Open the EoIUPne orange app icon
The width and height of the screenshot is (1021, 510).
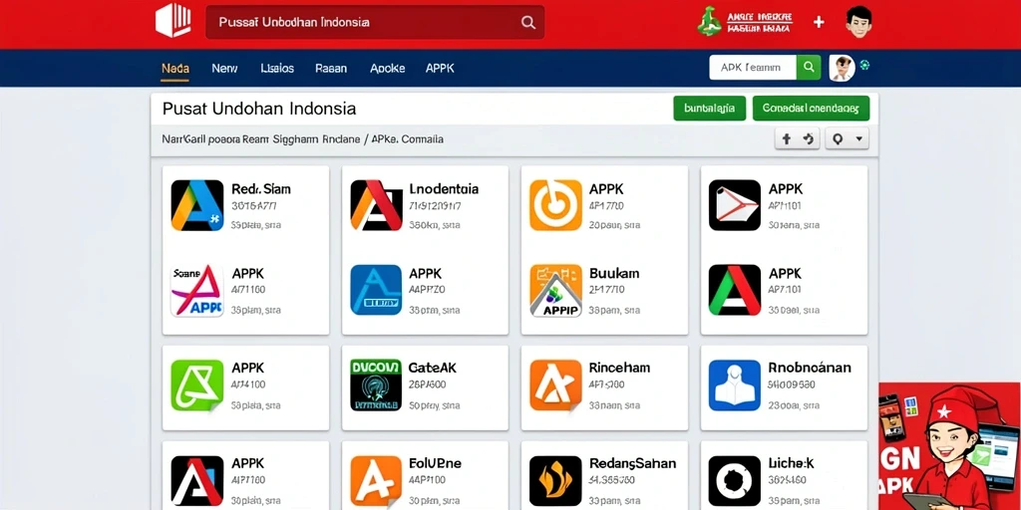tap(376, 481)
